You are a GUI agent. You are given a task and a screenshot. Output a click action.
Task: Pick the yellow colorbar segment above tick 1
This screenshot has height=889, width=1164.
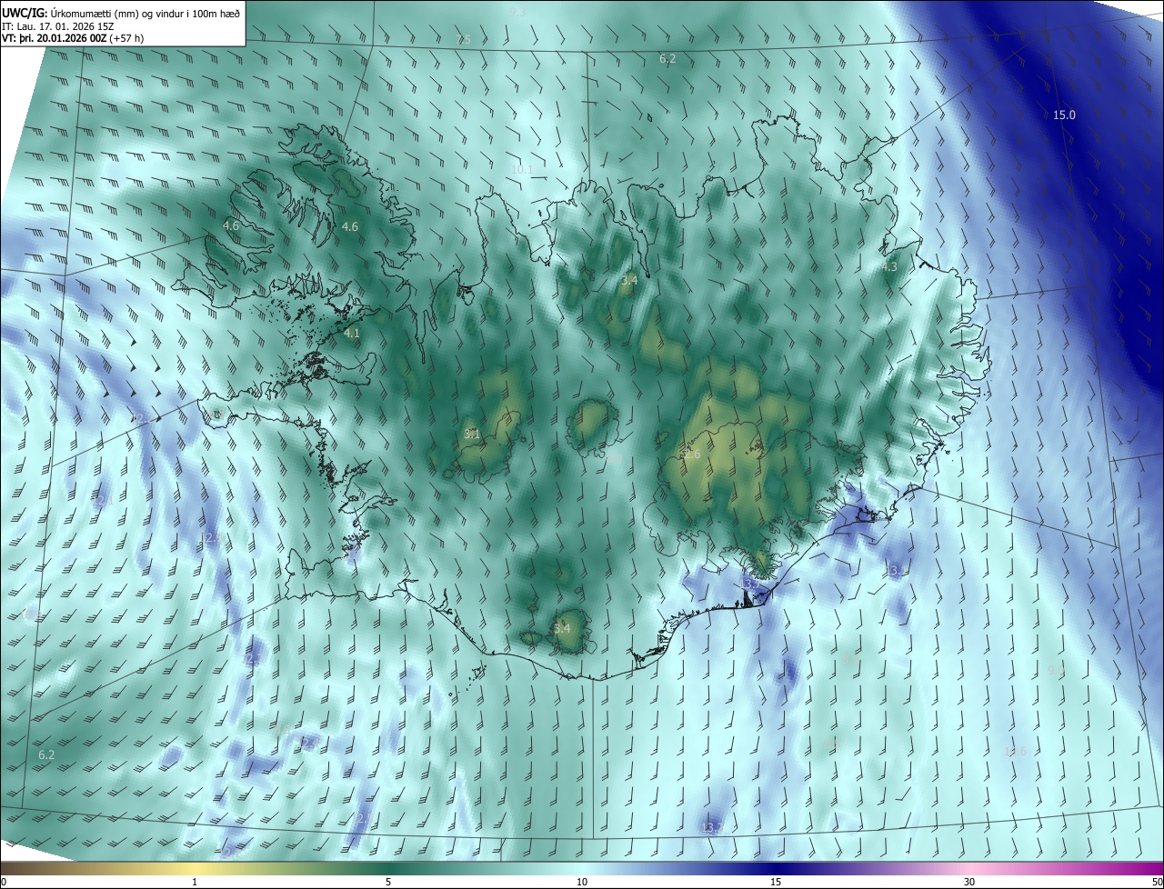coord(195,868)
